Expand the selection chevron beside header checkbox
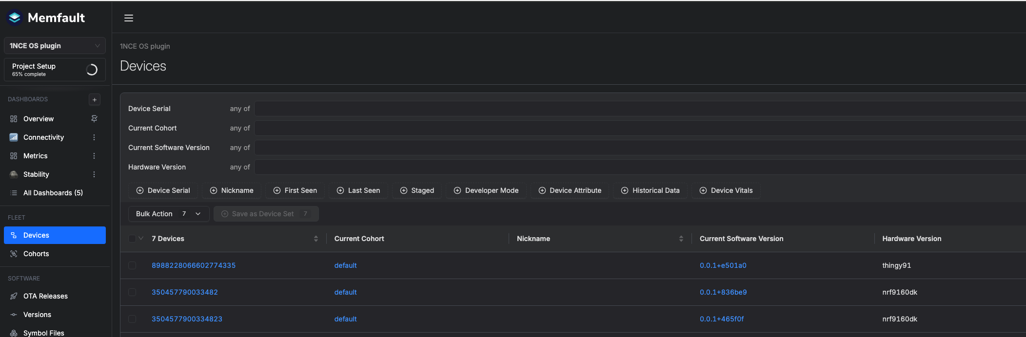 point(141,239)
